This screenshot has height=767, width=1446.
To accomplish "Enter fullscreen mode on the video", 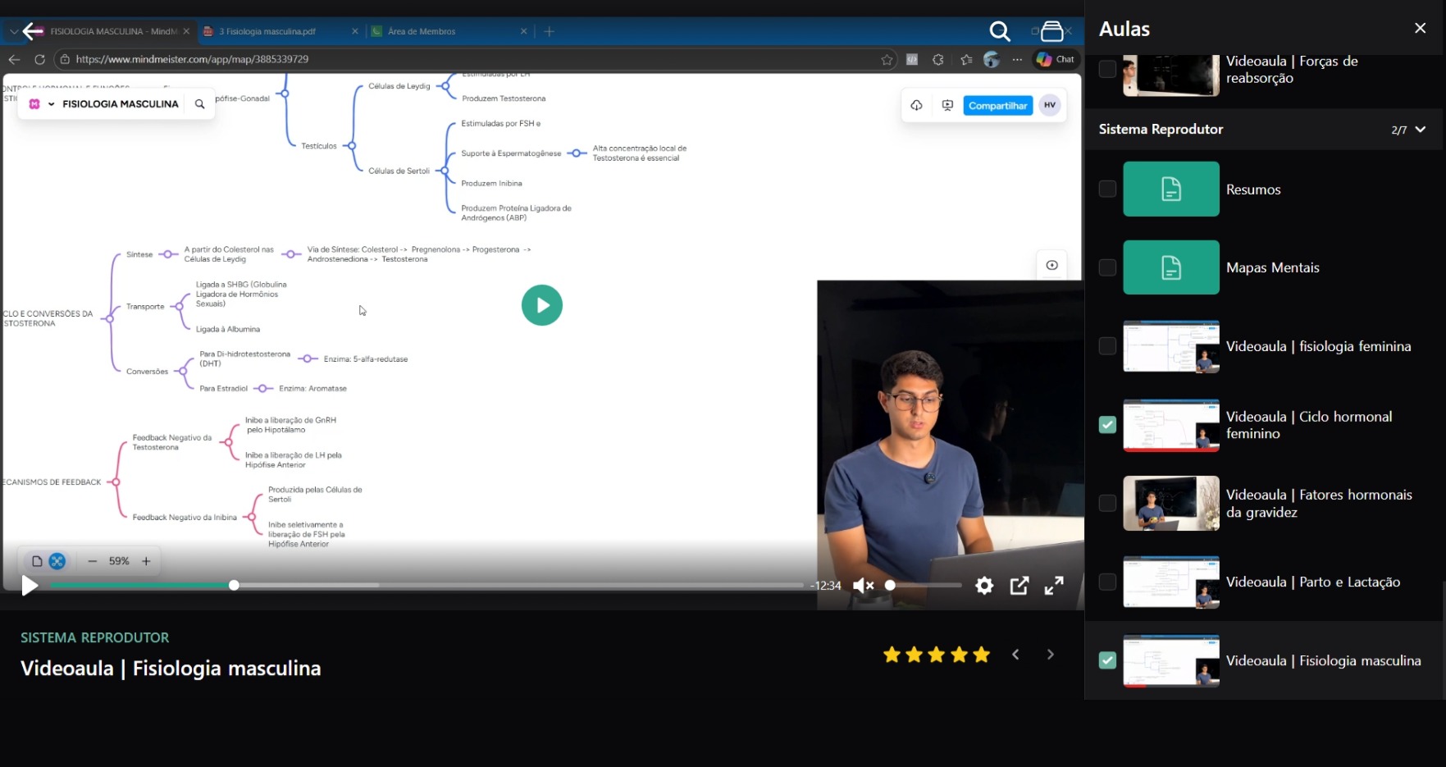I will point(1054,586).
